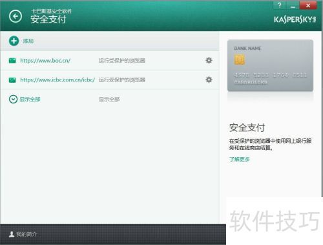Click the 添加 label
The height and width of the screenshot is (245, 323).
[28, 41]
